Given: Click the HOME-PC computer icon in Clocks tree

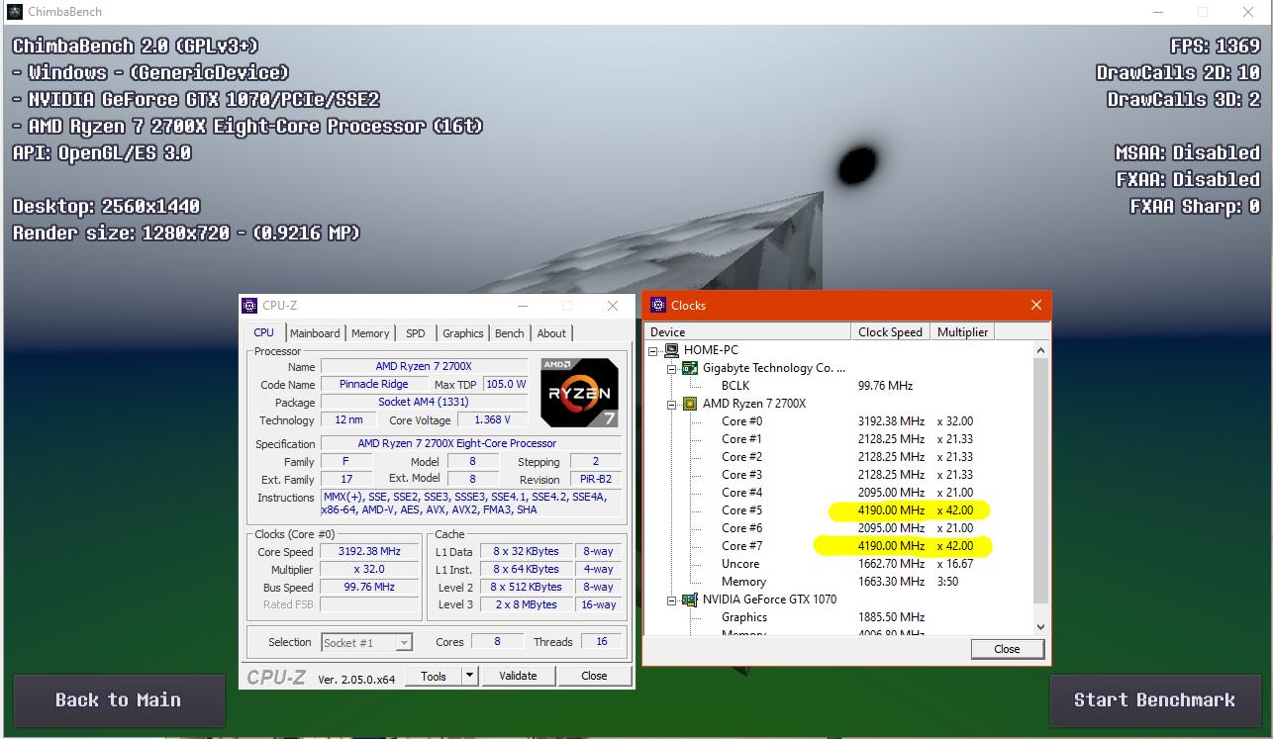Looking at the screenshot, I should coord(671,350).
